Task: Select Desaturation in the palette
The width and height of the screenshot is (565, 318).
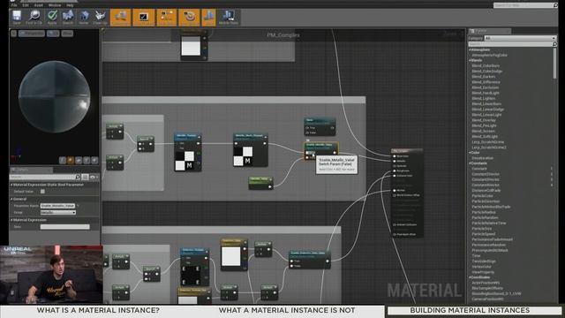Action: pos(483,158)
